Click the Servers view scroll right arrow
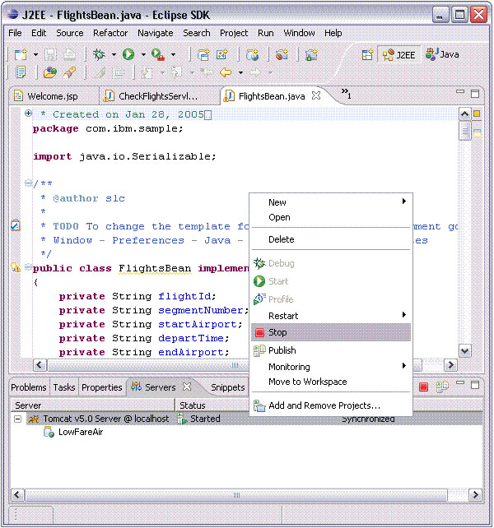494x528 pixels. [475, 494]
